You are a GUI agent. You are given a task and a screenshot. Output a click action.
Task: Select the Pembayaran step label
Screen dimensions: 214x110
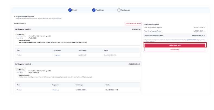(x=125, y=10)
